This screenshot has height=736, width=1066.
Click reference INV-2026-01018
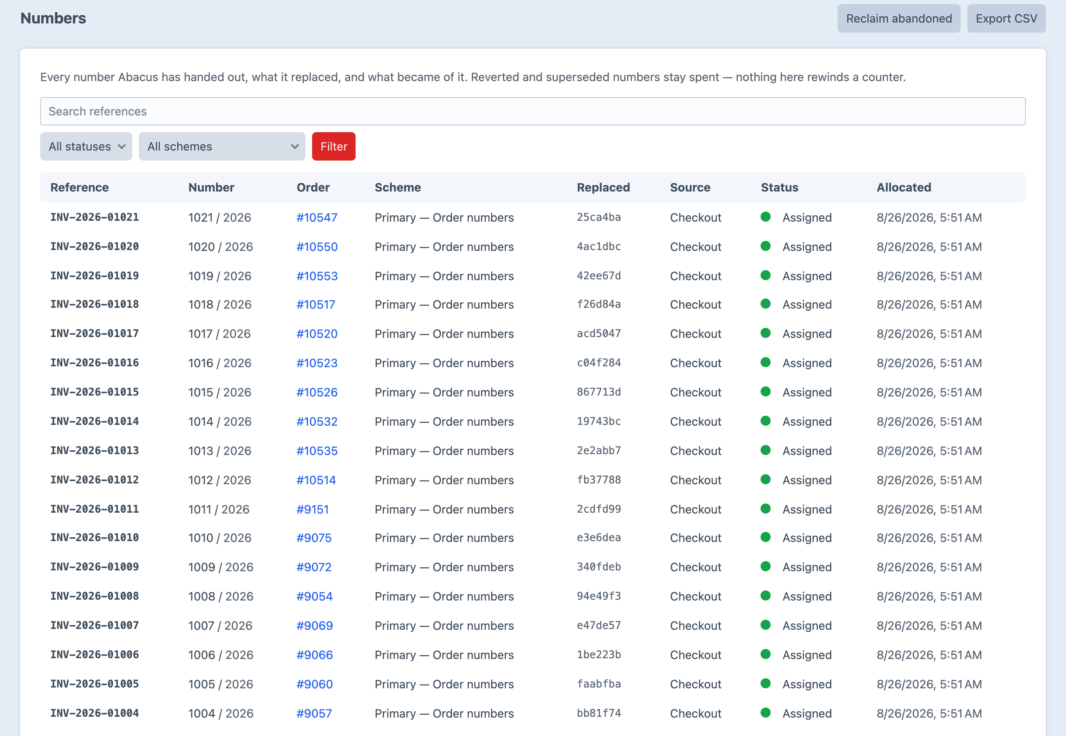pyautogui.click(x=95, y=304)
